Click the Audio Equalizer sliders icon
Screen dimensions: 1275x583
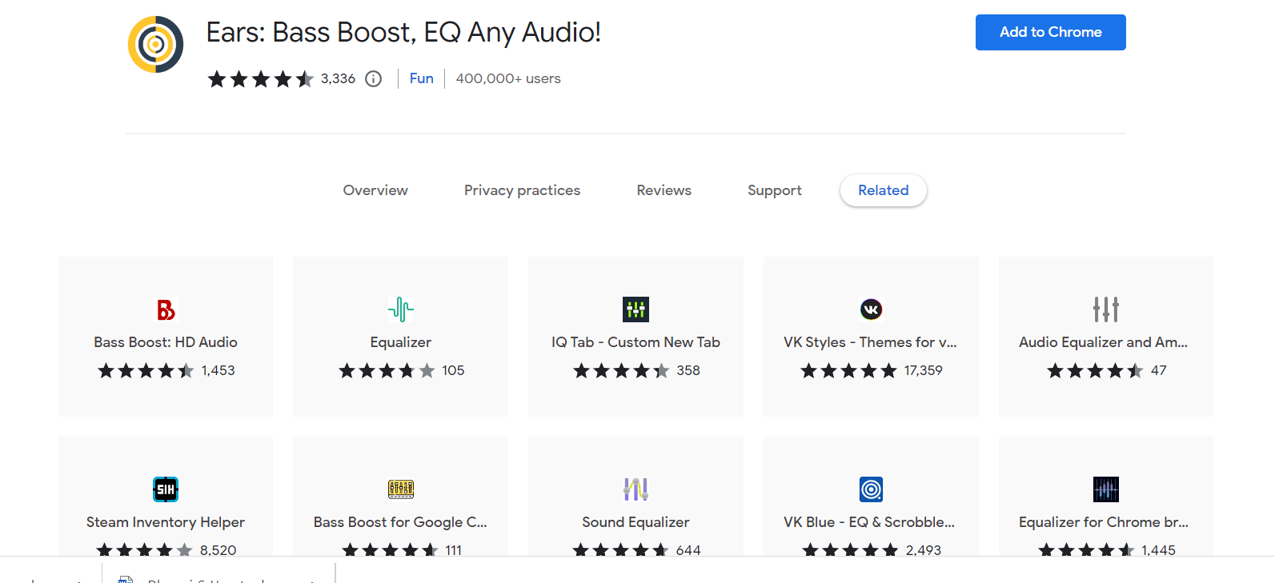(x=1106, y=309)
